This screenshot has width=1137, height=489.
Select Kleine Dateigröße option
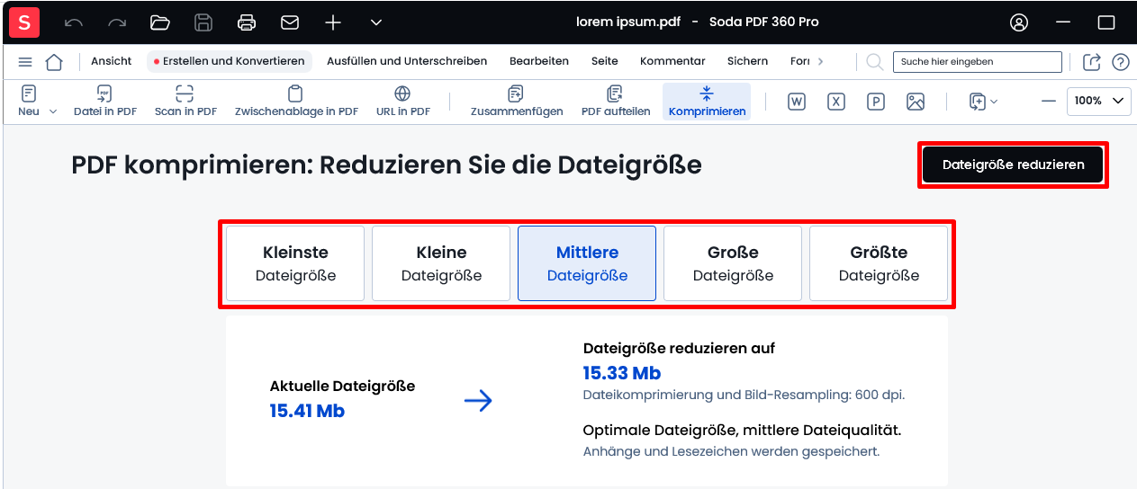(x=441, y=263)
